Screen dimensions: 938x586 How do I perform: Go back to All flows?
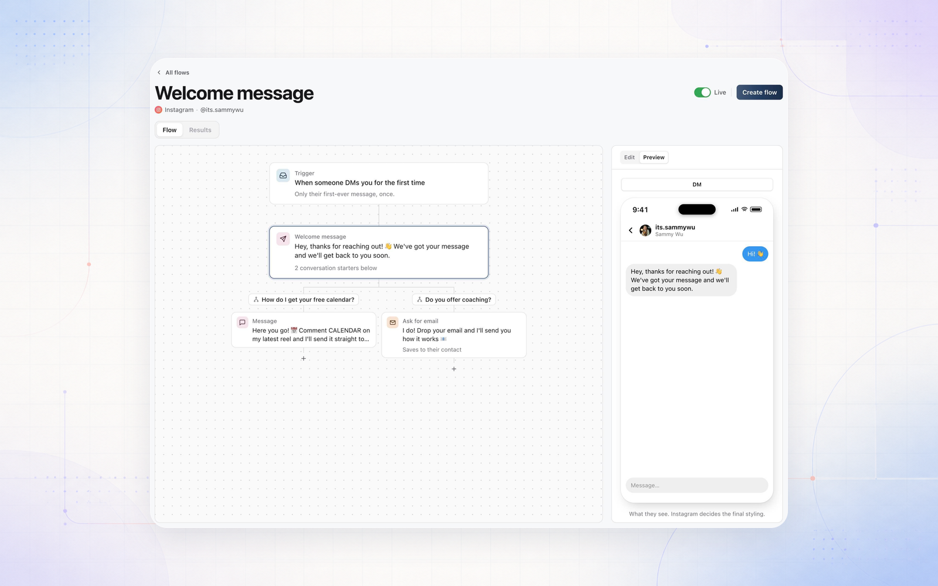click(173, 73)
